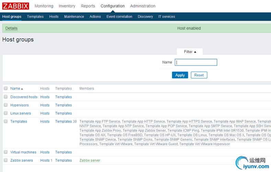Open the Linux servers group
The image size is (271, 172).
[21, 113]
